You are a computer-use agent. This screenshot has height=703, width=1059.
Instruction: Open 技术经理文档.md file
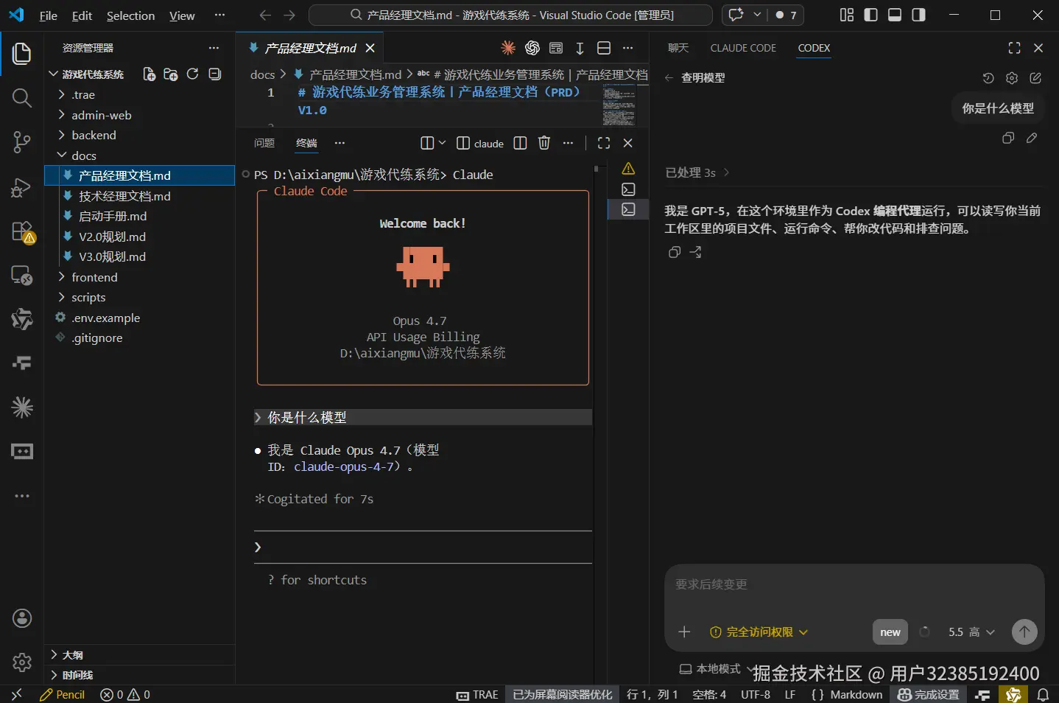pyautogui.click(x=140, y=196)
